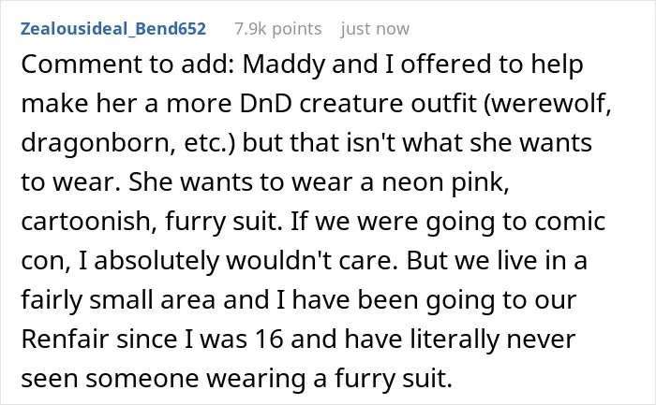The height and width of the screenshot is (405, 656).
Task: Click the word '(werewolf,' in the comment
Action: [547, 105]
